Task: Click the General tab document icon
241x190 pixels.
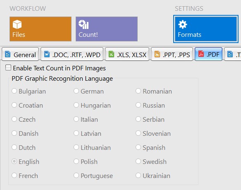Action: (8, 54)
